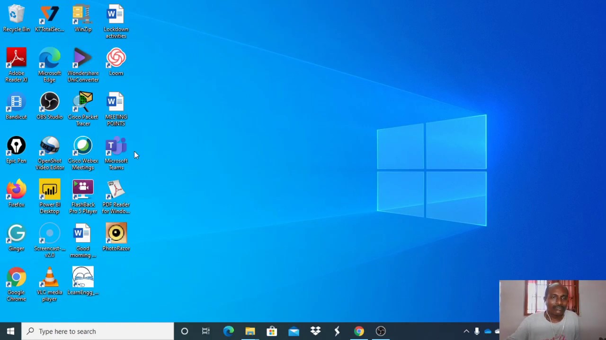Select the MEETING POINTS Word document

(116, 110)
